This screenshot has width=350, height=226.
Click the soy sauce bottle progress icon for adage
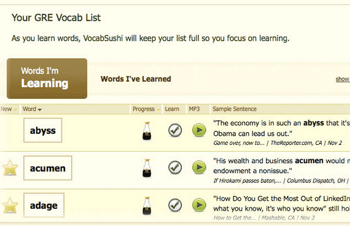tap(147, 206)
